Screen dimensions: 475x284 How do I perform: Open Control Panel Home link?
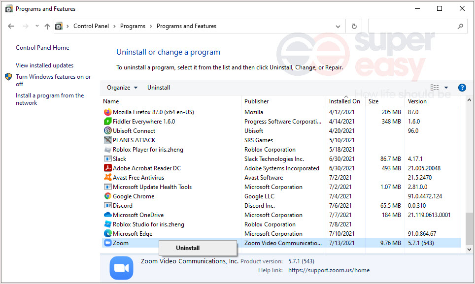coord(42,48)
